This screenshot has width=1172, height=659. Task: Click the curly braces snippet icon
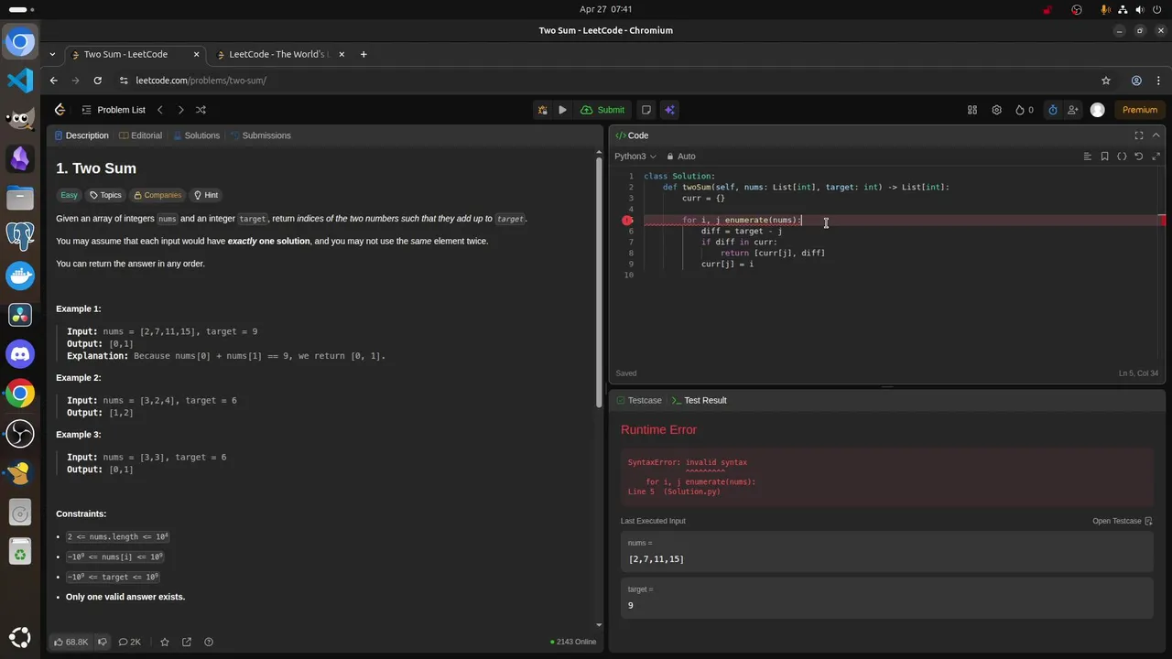tap(1122, 157)
